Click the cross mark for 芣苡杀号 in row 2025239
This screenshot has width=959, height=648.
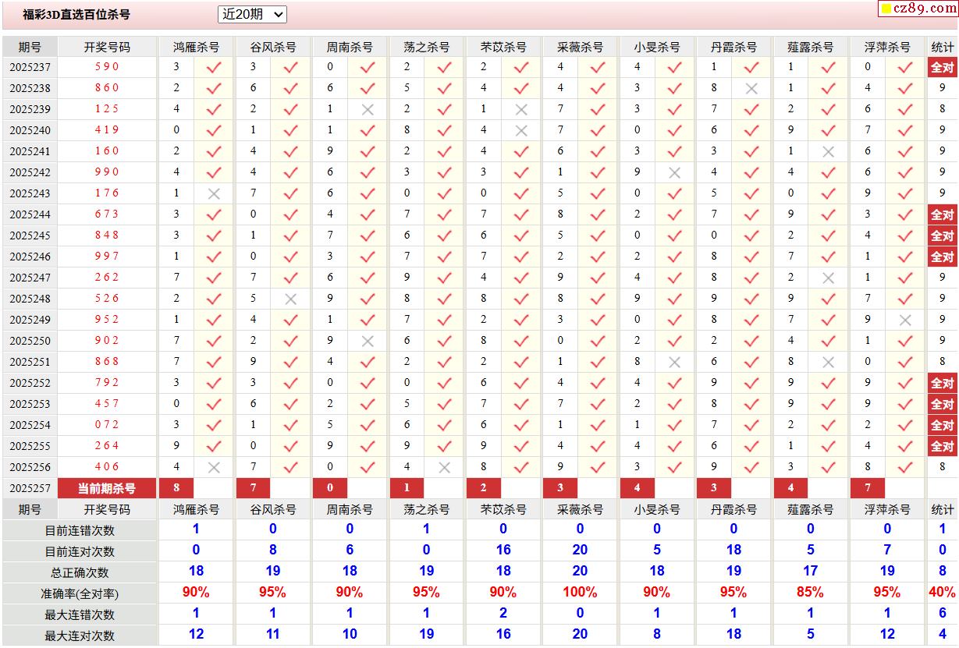521,109
